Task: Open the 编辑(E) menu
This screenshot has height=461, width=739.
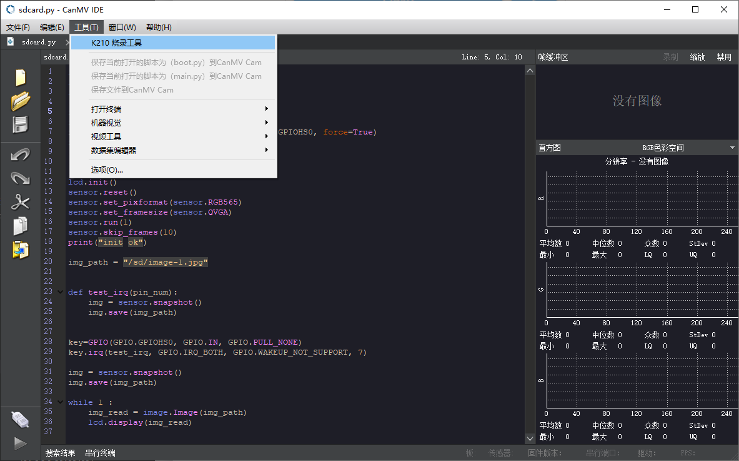Action: [x=52, y=28]
